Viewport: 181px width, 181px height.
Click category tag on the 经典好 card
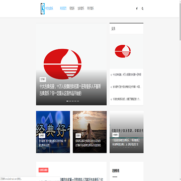(x=42, y=135)
